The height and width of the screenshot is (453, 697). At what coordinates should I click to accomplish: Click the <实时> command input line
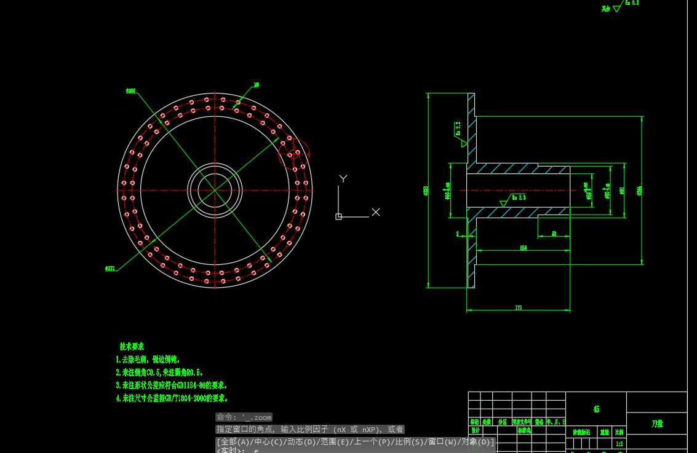pos(356,450)
